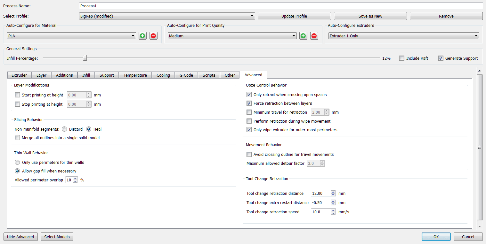Click red minus icon beside PLA material
The height and width of the screenshot is (244, 486).
pos(153,36)
